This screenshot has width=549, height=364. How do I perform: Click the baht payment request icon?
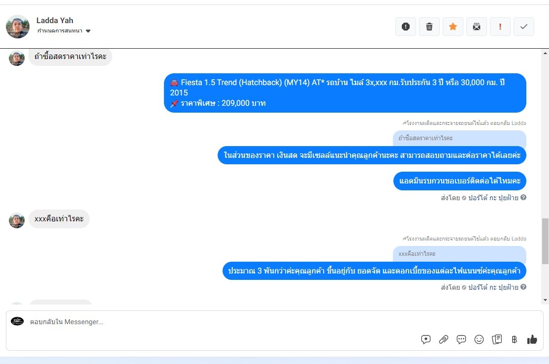tap(515, 339)
